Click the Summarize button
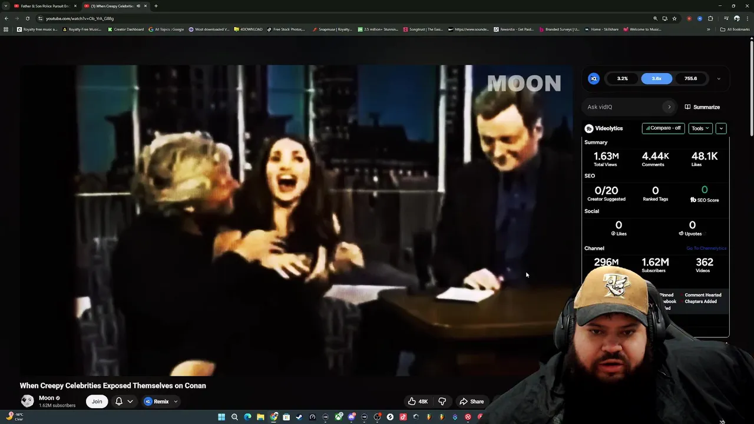The width and height of the screenshot is (754, 424). tap(702, 107)
